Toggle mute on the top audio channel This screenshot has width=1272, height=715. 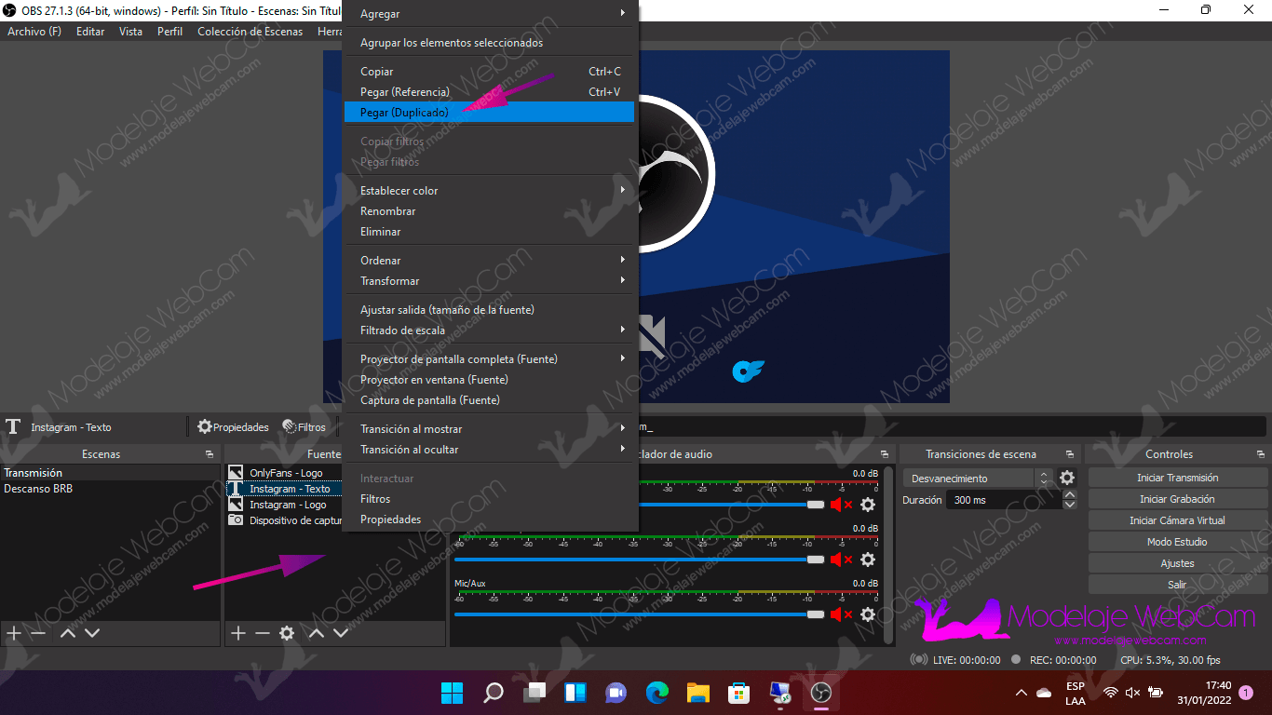[842, 505]
